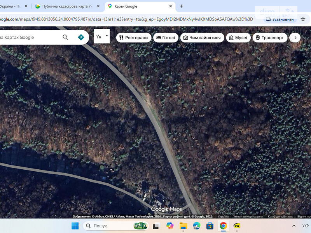The image size is (311, 233).
Task: Click the Windows taskbar Пошук search box
Action: (111, 226)
